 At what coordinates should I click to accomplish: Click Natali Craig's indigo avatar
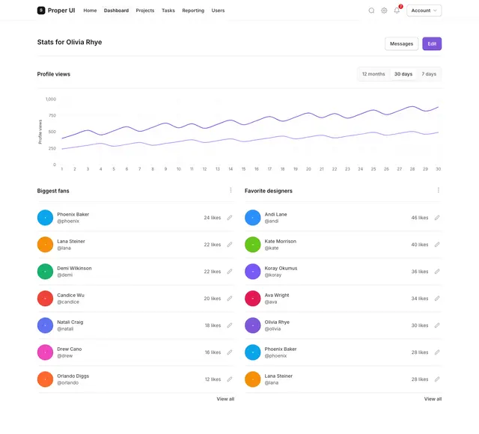(45, 325)
